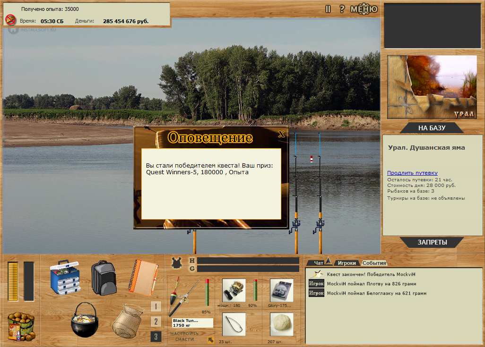Click НАСТРОИТЬ СНАСТИ setup button
This screenshot has height=347, width=485.
184,337
